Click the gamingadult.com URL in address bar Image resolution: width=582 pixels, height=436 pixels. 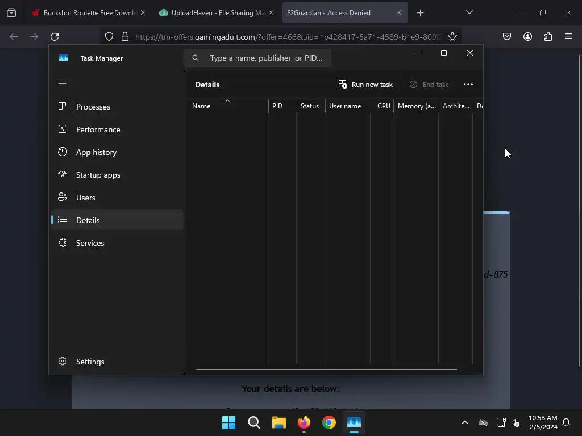click(288, 37)
